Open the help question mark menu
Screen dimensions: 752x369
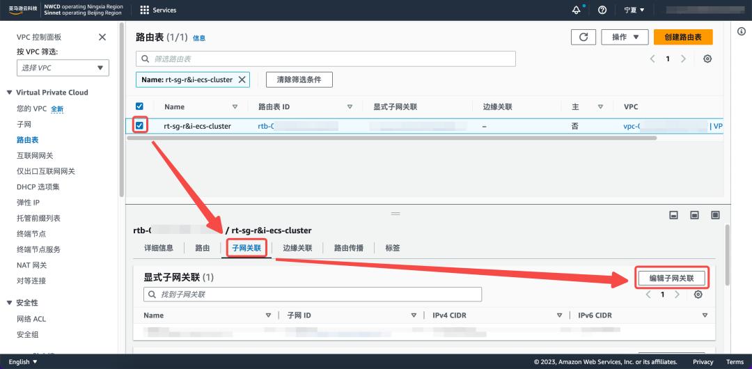(602, 10)
